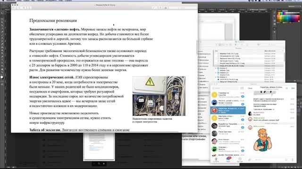
Task: Click the bearded man sticker in the Telegram chat
Action: pyautogui.click(x=263, y=140)
